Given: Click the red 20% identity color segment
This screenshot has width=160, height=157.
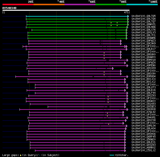Looking at the screenshot, I should (18, 4).
